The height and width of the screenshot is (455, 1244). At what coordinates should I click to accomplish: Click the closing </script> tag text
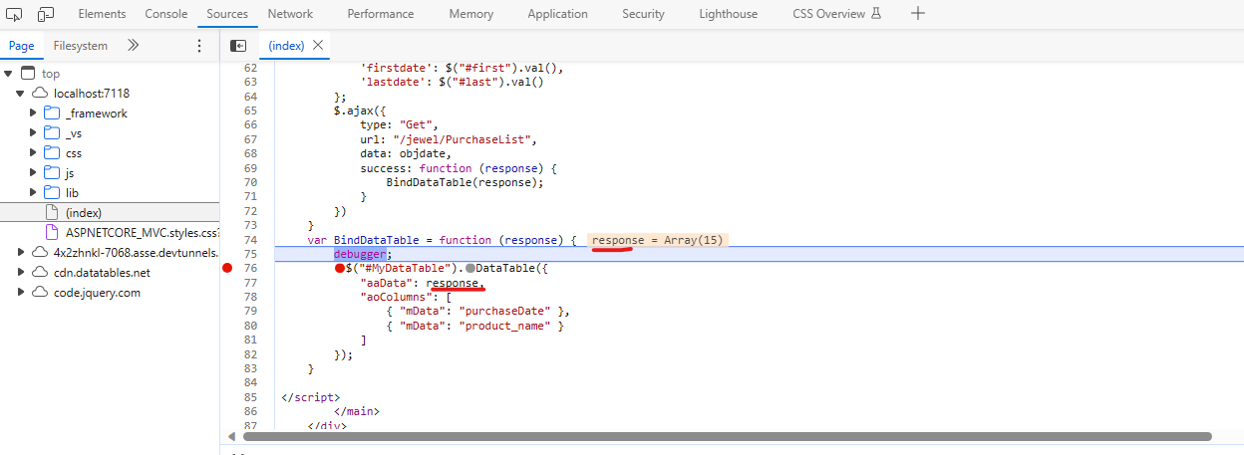click(x=311, y=397)
